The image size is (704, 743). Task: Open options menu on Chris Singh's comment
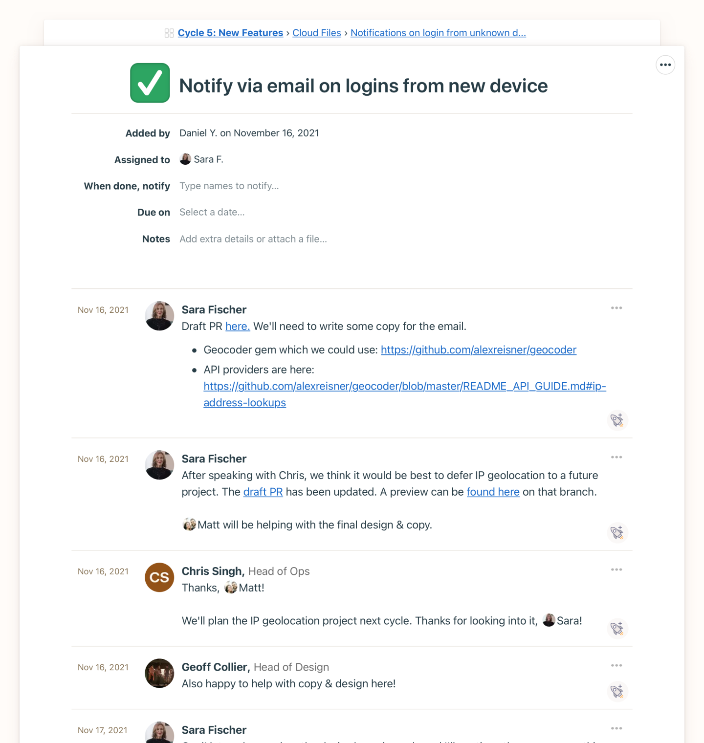616,569
